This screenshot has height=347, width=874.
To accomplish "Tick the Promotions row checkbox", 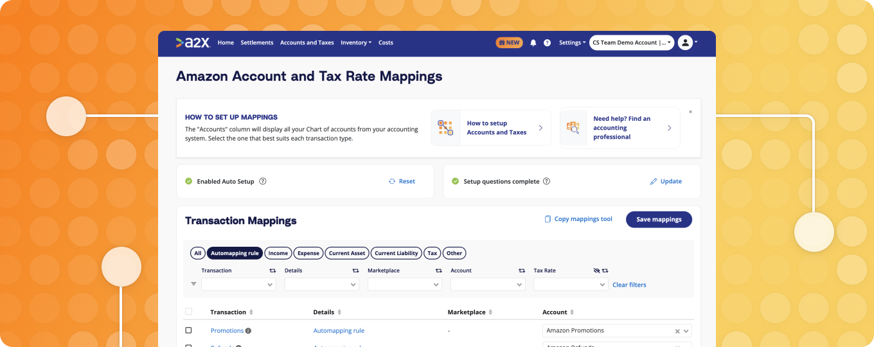I will click(188, 330).
